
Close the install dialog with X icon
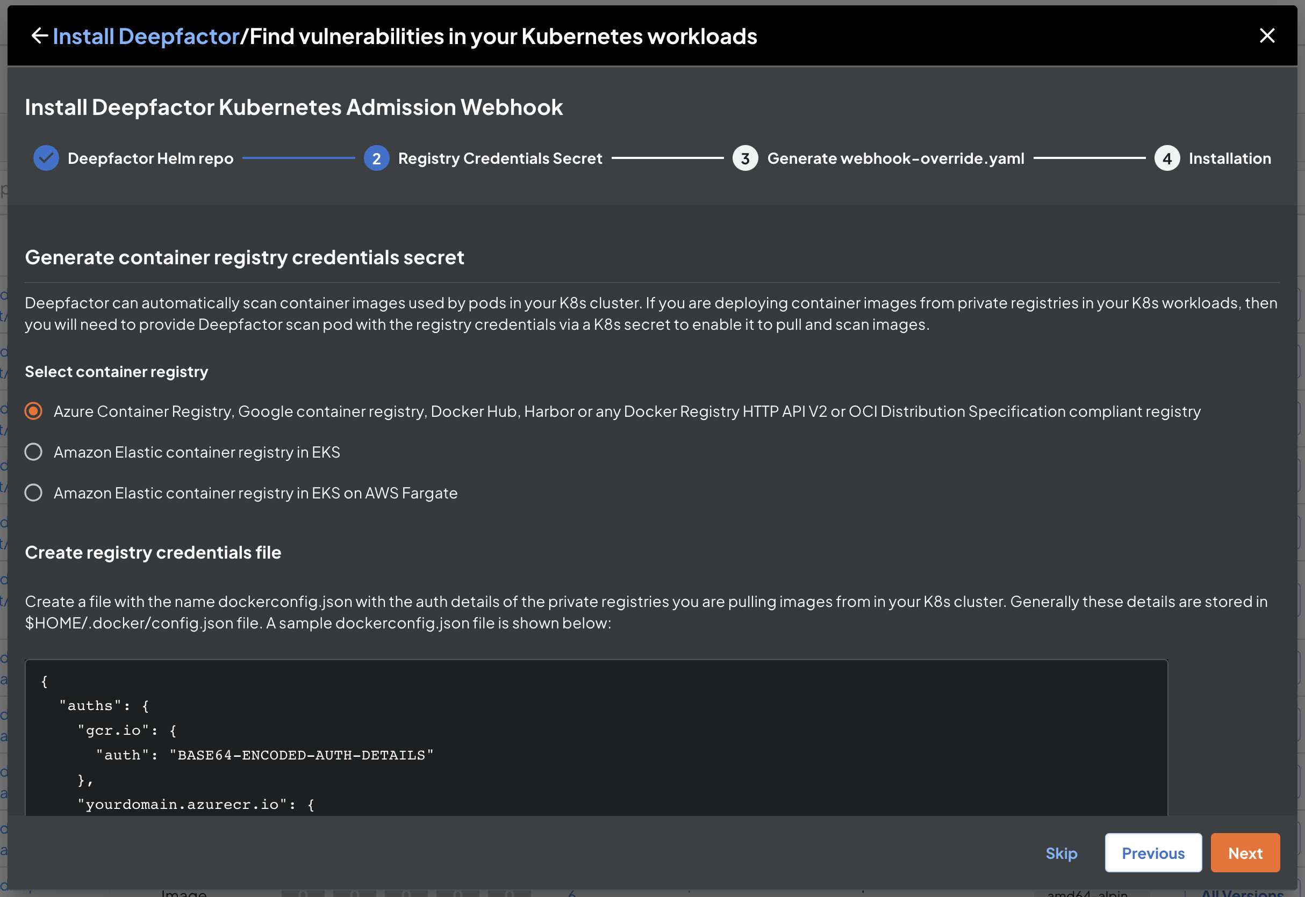(1267, 36)
